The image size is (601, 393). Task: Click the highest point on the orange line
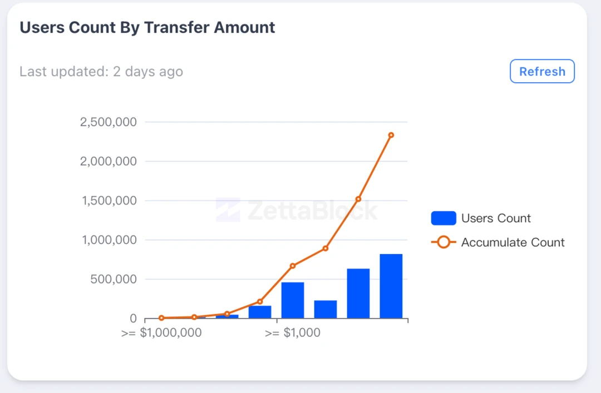(x=391, y=135)
